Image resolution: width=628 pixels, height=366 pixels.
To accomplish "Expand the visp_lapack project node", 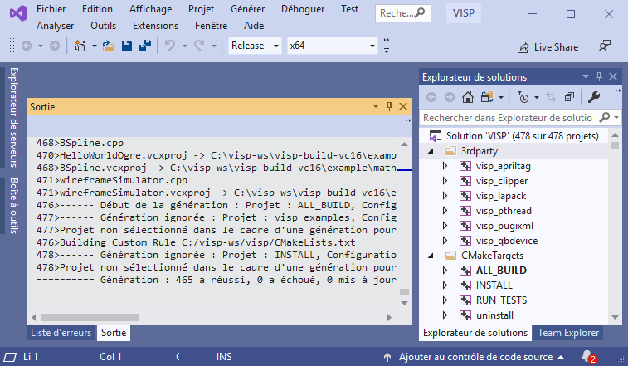I will point(445,196).
